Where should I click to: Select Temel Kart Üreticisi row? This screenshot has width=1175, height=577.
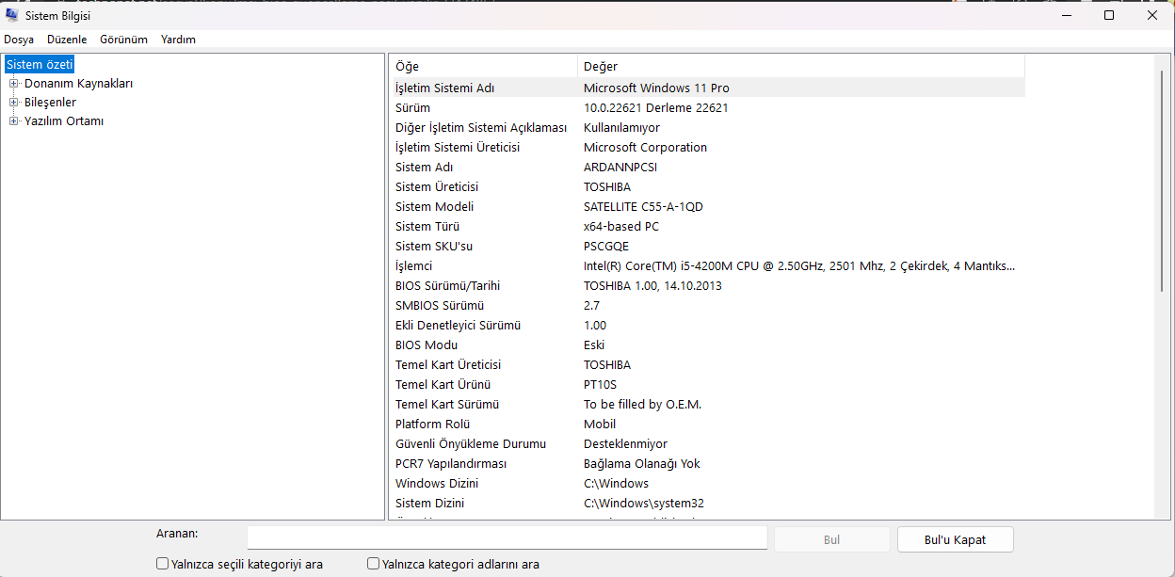(708, 364)
